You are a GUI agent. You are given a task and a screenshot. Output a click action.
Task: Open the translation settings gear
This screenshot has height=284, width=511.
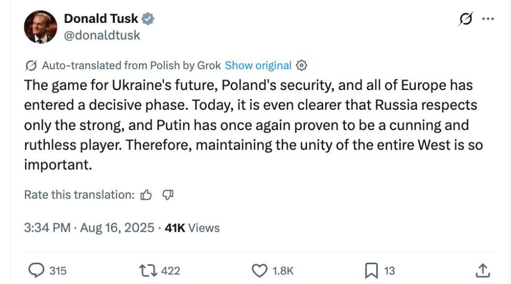pos(301,66)
